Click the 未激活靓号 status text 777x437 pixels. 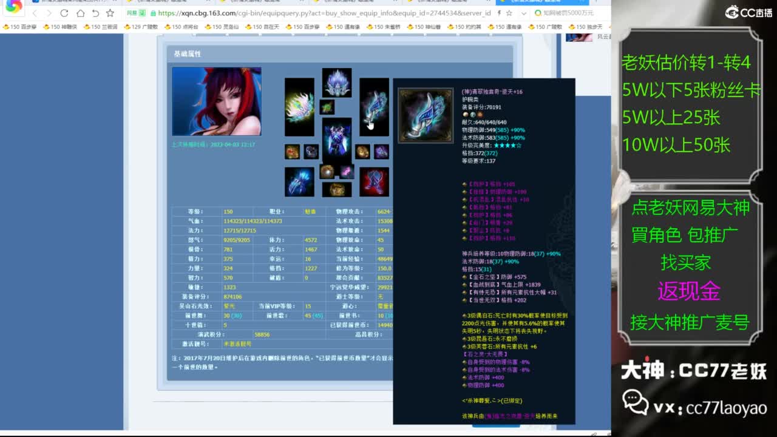237,344
